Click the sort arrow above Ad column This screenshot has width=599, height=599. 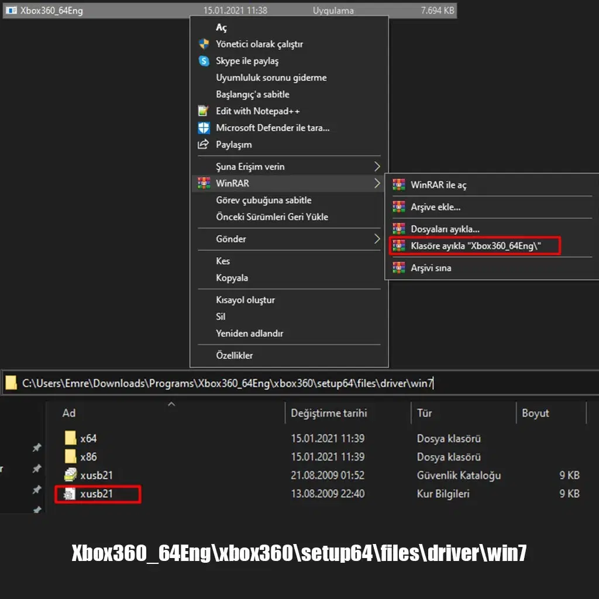click(171, 404)
